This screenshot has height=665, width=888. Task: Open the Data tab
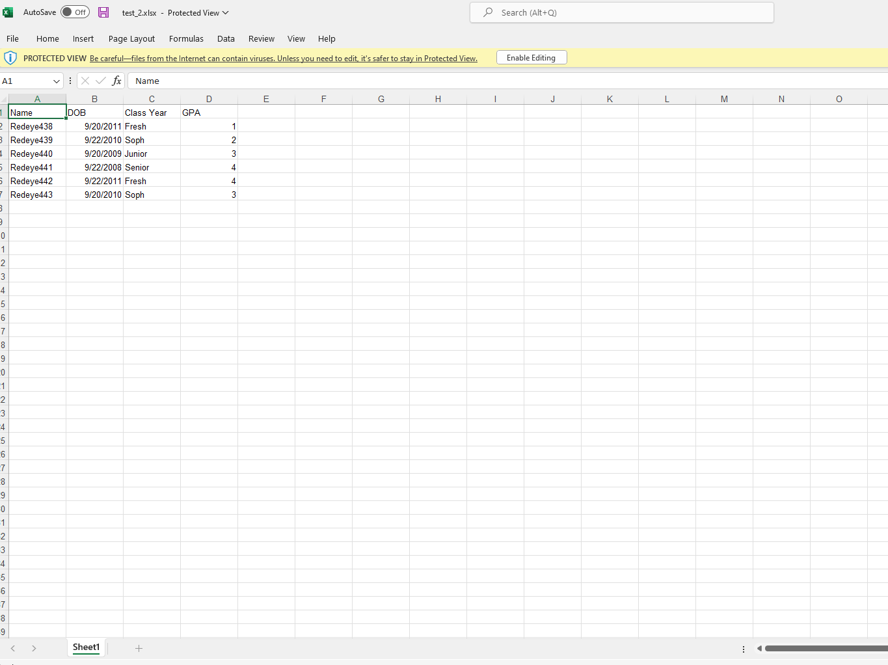click(x=226, y=38)
